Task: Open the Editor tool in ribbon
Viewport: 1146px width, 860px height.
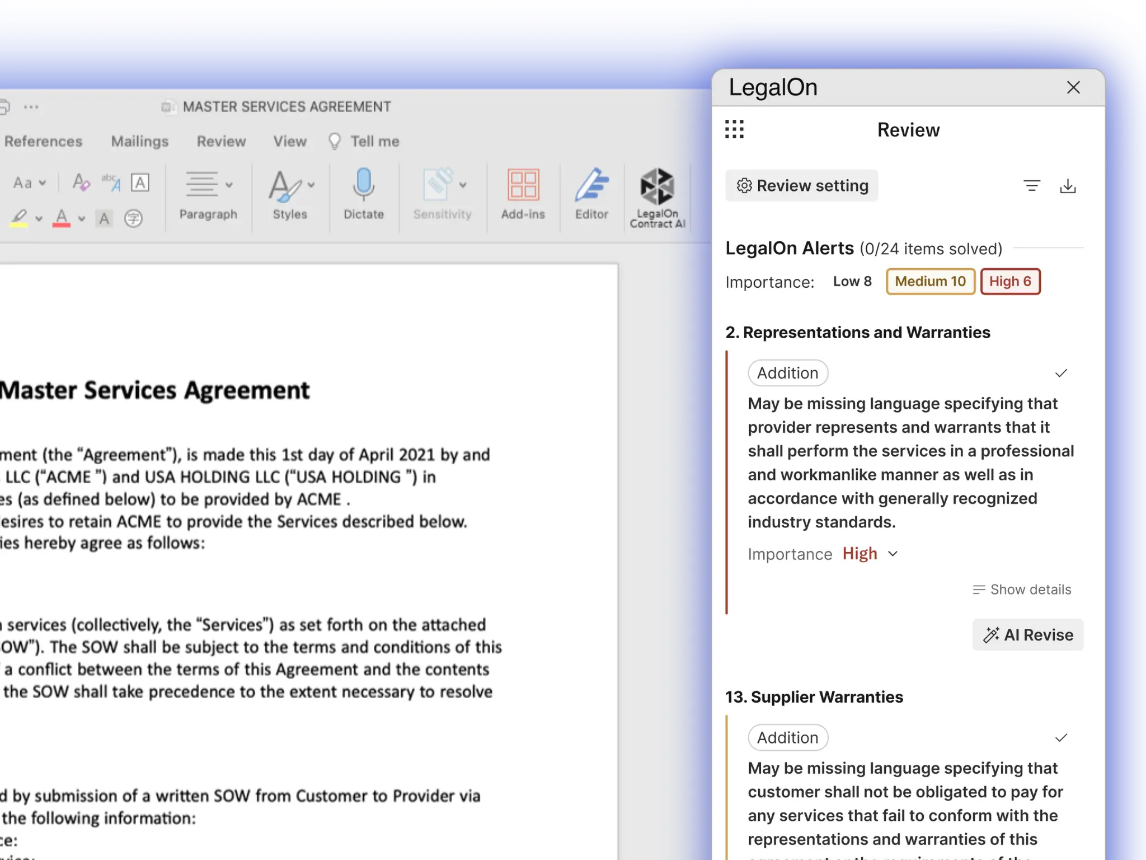Action: click(591, 194)
